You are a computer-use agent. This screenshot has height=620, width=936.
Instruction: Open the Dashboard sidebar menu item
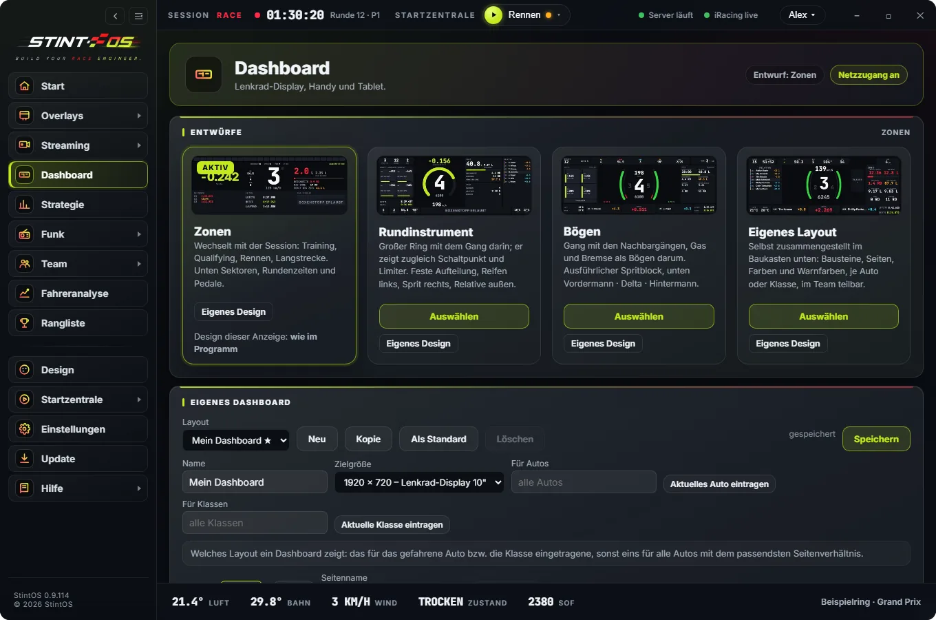78,175
